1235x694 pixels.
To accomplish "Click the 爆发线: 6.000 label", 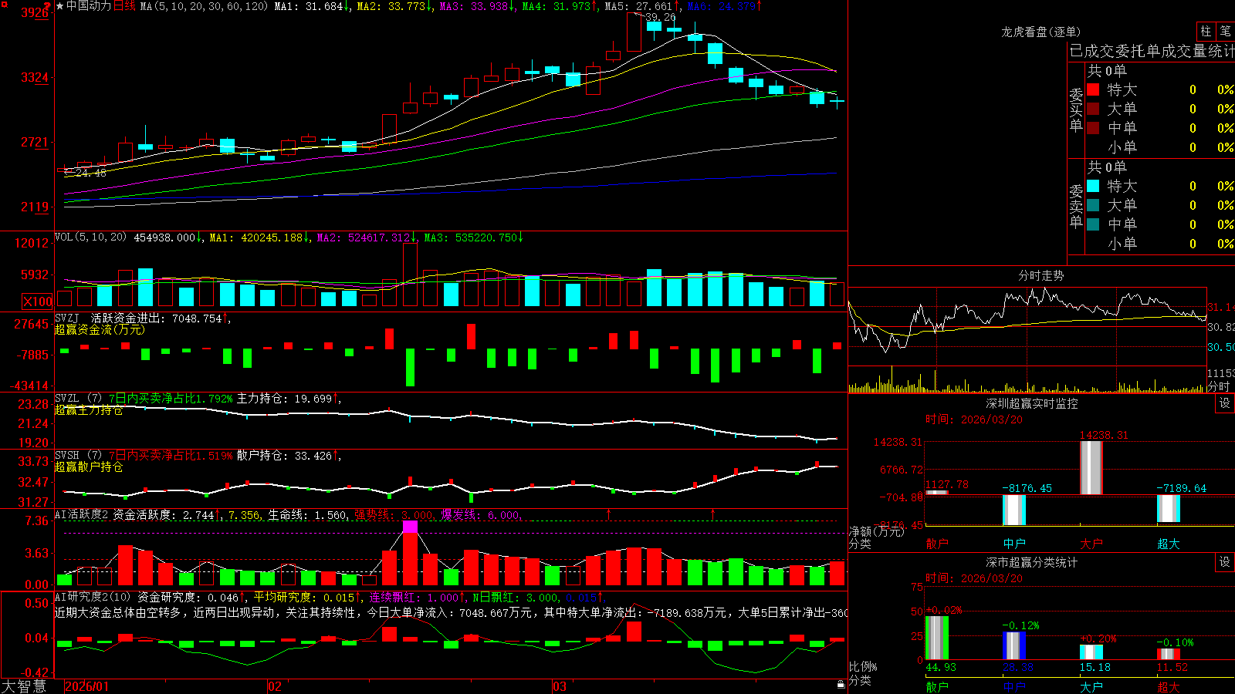I will 480,515.
